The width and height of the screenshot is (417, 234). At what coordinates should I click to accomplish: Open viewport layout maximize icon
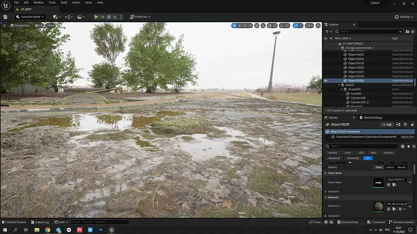318,25
